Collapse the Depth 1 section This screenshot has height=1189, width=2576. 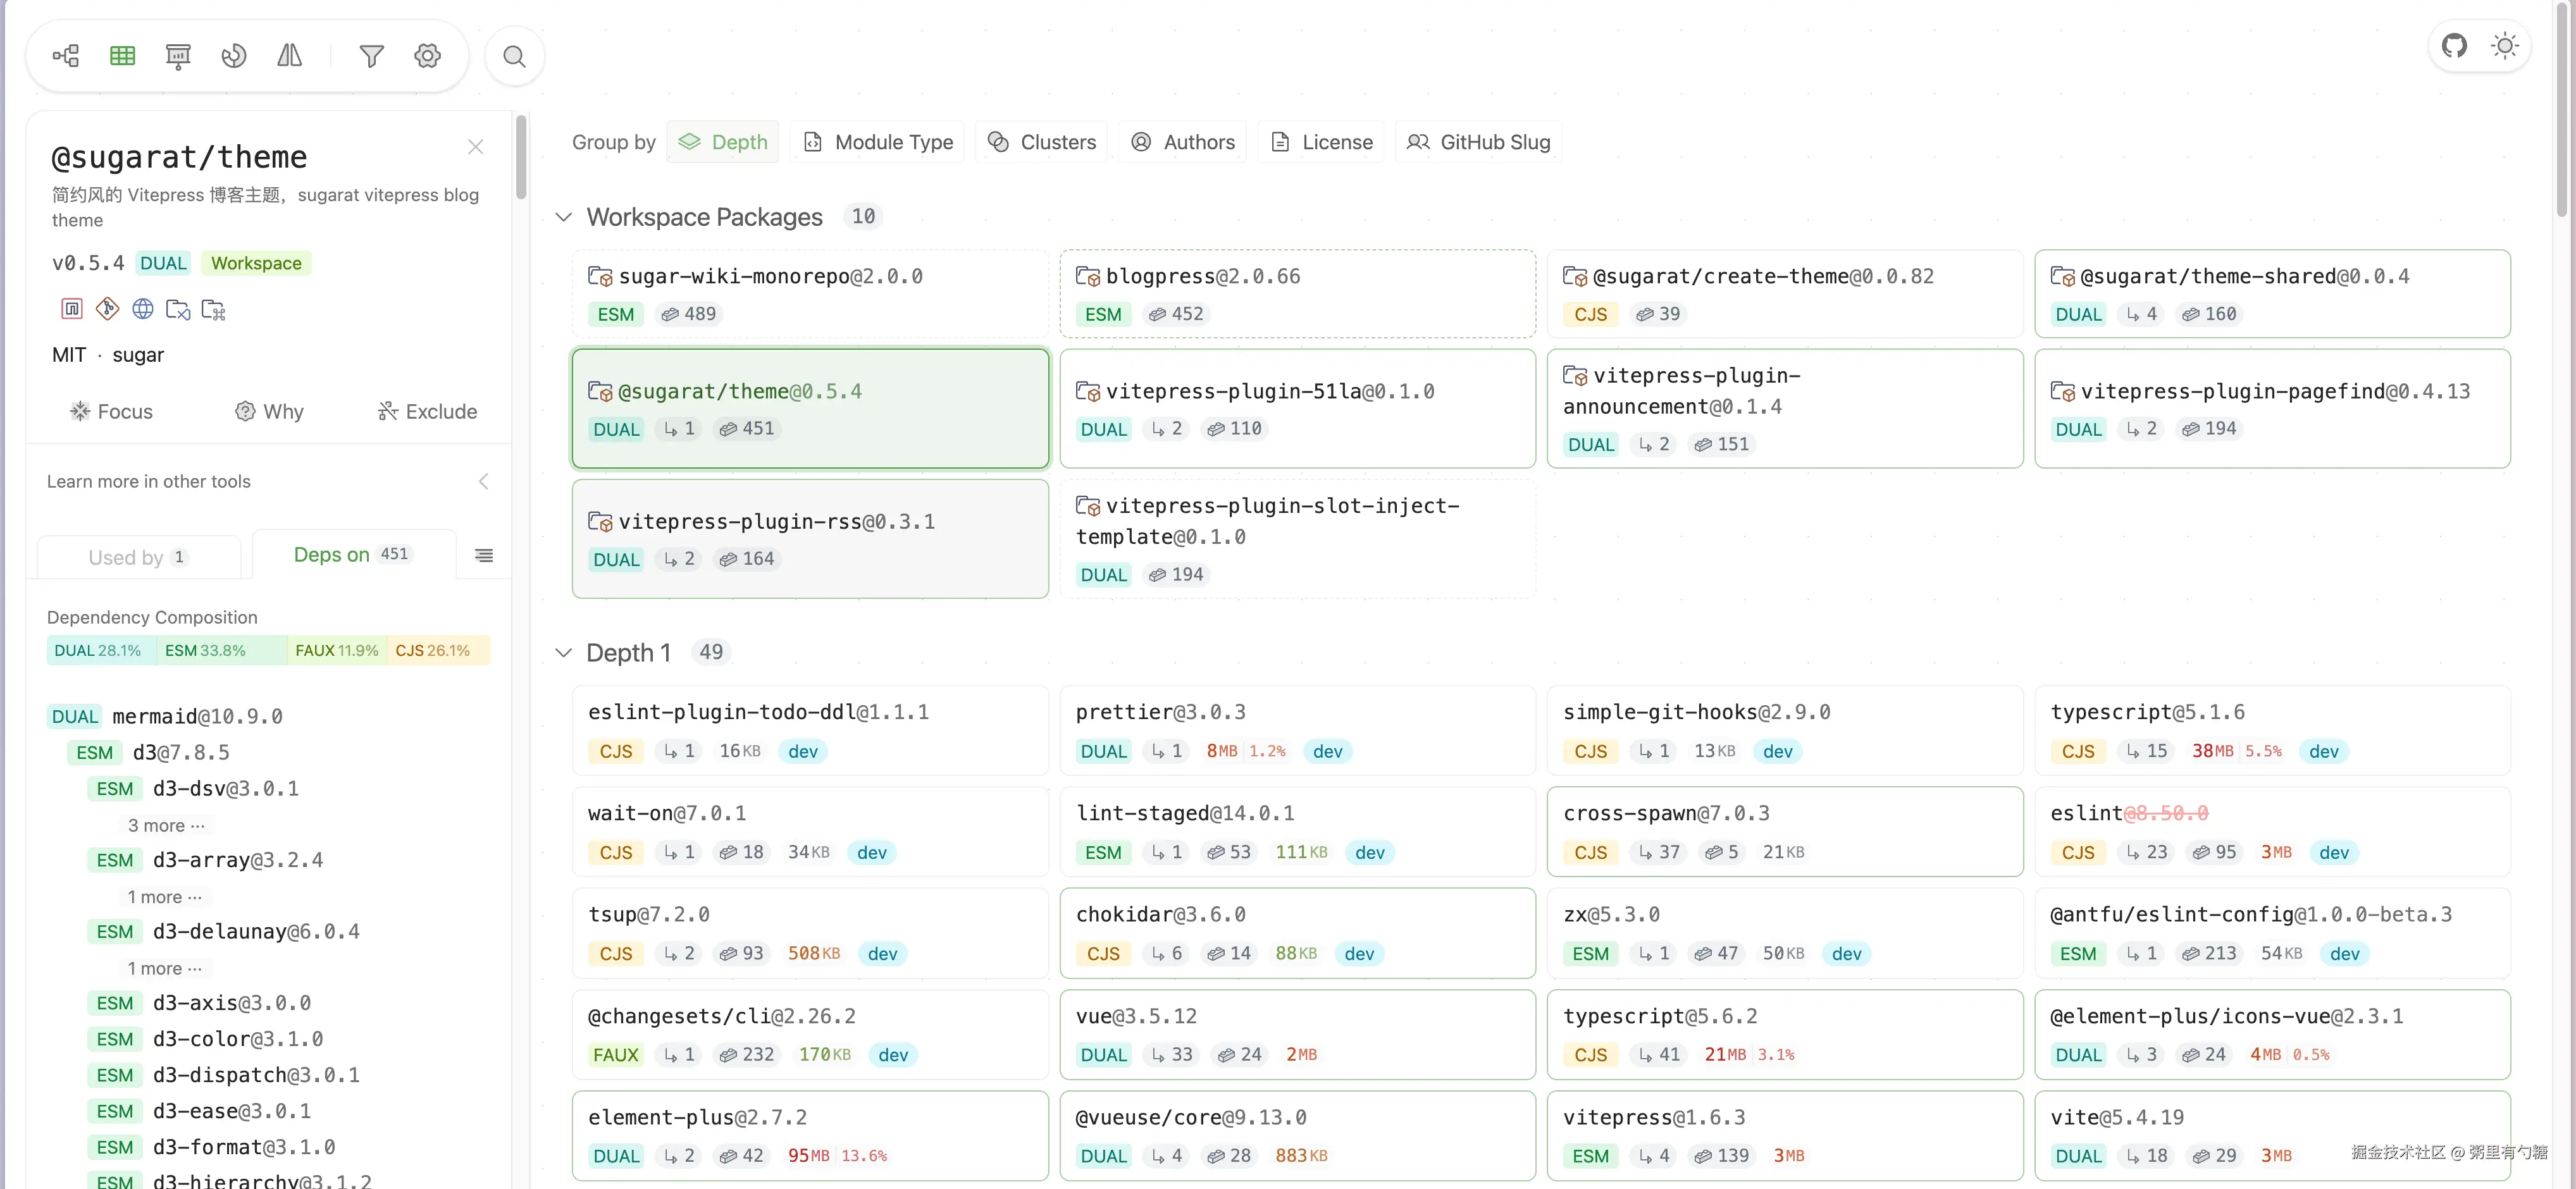[x=564, y=653]
